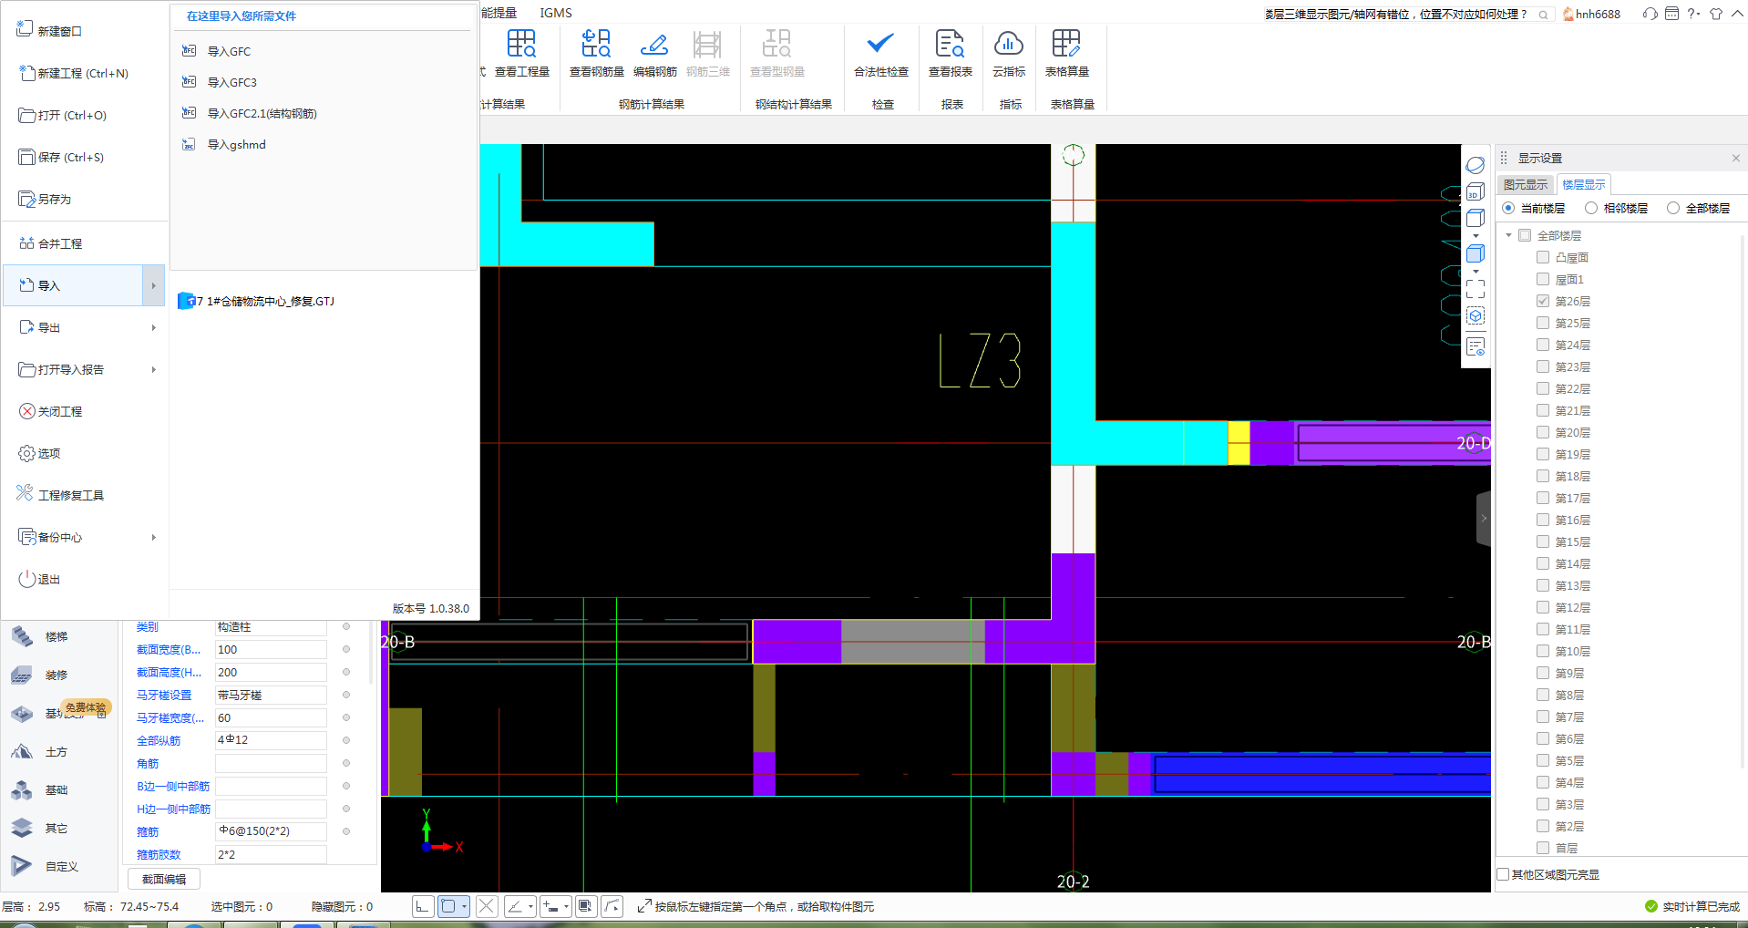1748x928 pixels.
Task: Click the angle snap icon in status bar
Action: [515, 906]
